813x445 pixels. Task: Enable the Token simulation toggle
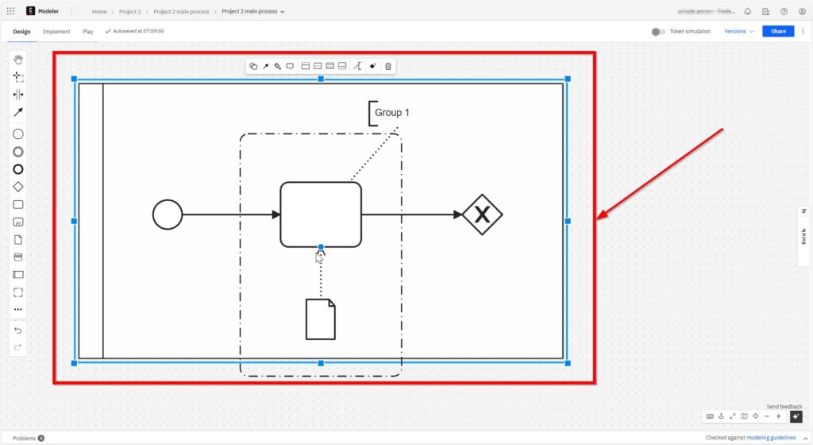pyautogui.click(x=658, y=32)
